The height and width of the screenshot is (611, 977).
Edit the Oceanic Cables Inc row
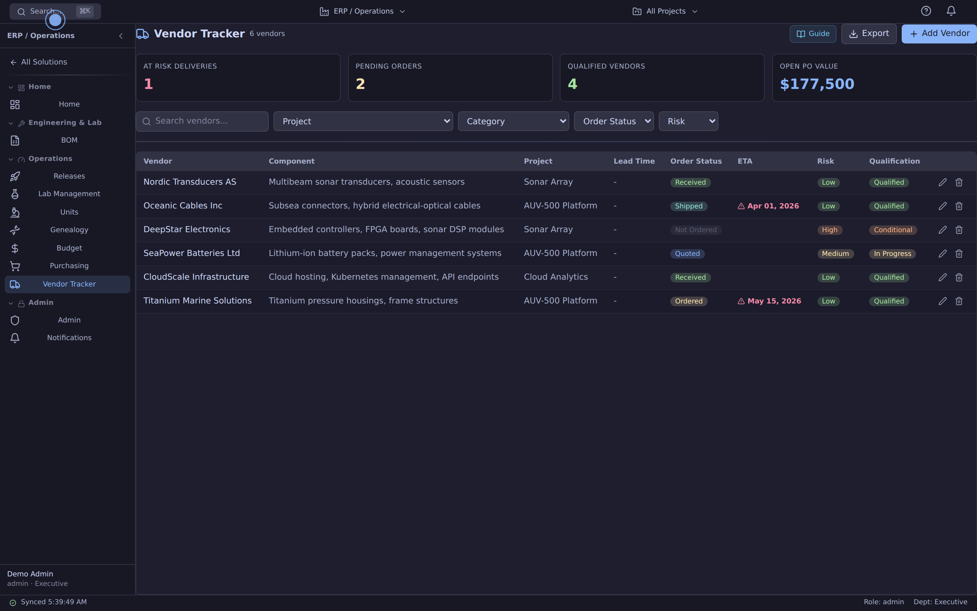[942, 206]
